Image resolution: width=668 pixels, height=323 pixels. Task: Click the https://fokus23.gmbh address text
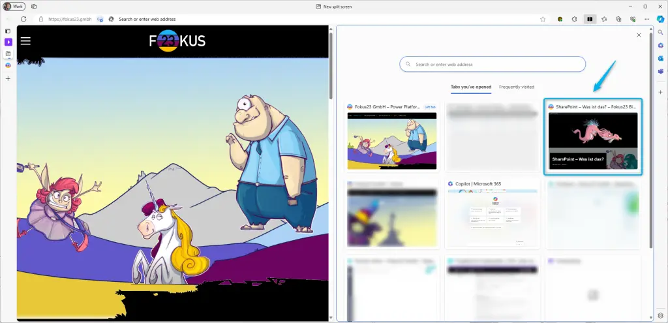click(70, 19)
